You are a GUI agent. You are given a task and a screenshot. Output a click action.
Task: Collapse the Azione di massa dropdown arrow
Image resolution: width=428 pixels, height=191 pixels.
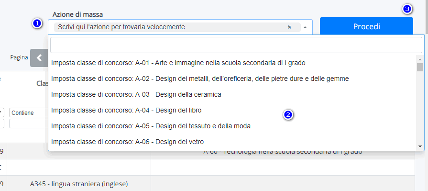(x=305, y=27)
